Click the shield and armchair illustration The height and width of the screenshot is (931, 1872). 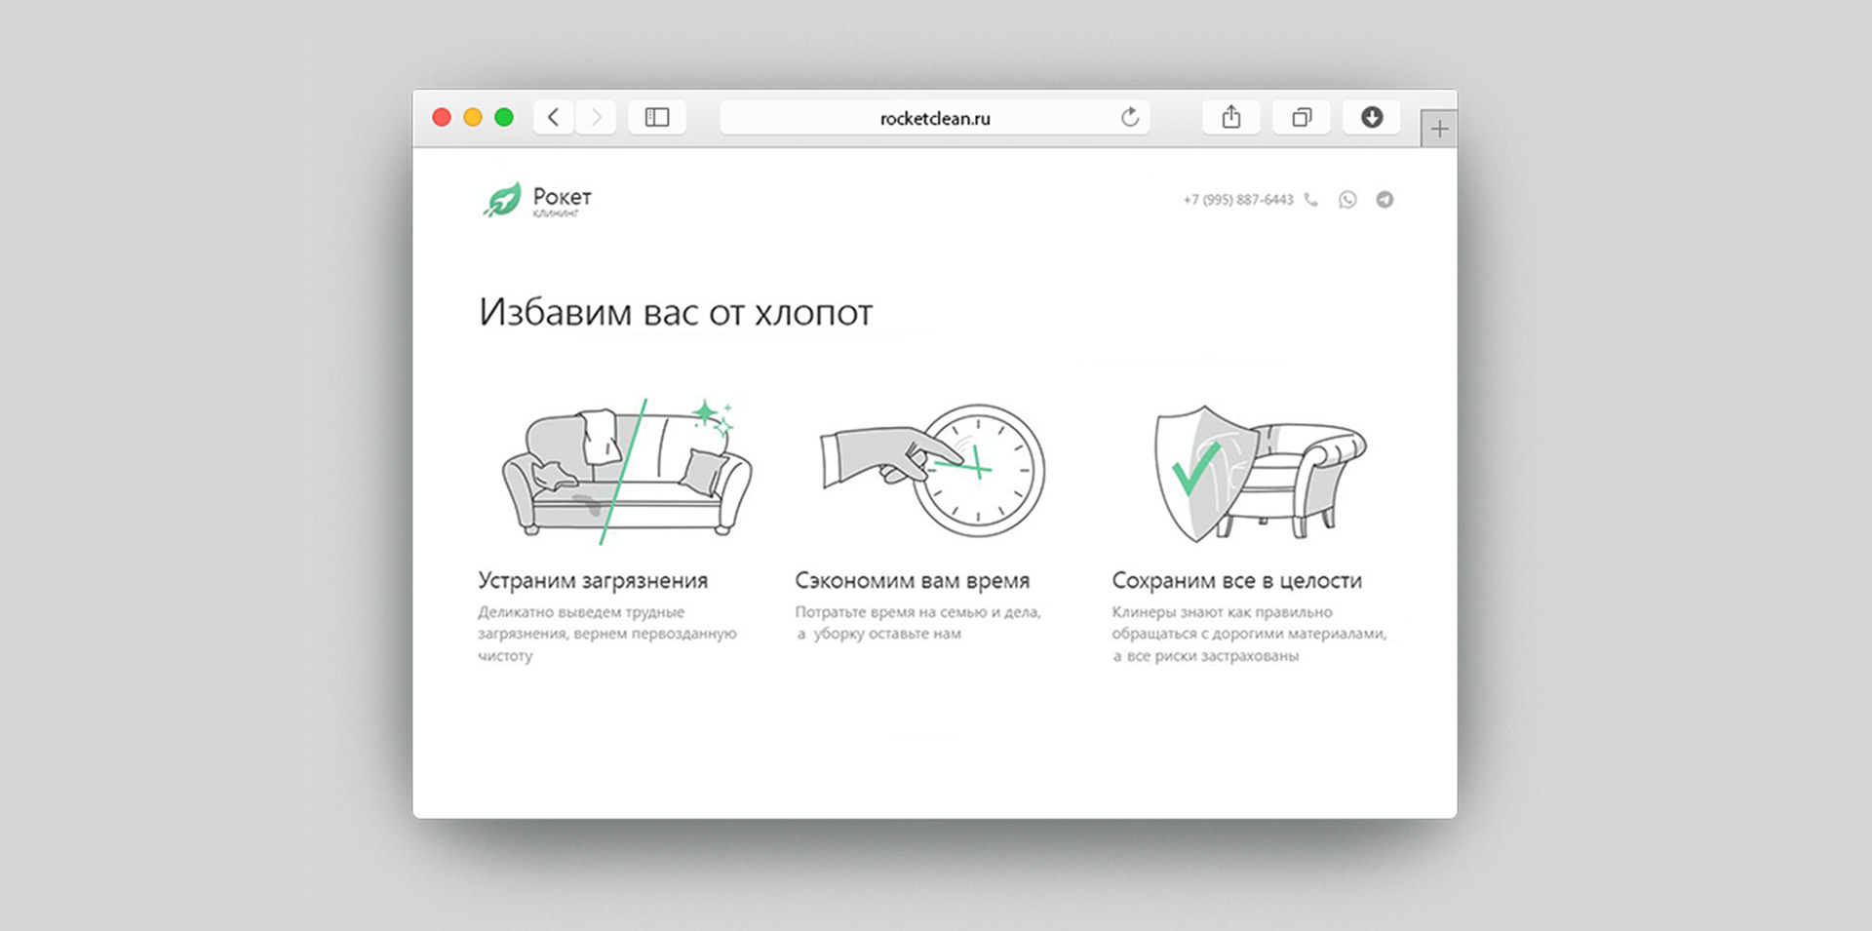coord(1261,473)
